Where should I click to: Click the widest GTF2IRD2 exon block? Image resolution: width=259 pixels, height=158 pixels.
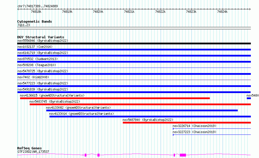pyautogui.click(x=183, y=155)
